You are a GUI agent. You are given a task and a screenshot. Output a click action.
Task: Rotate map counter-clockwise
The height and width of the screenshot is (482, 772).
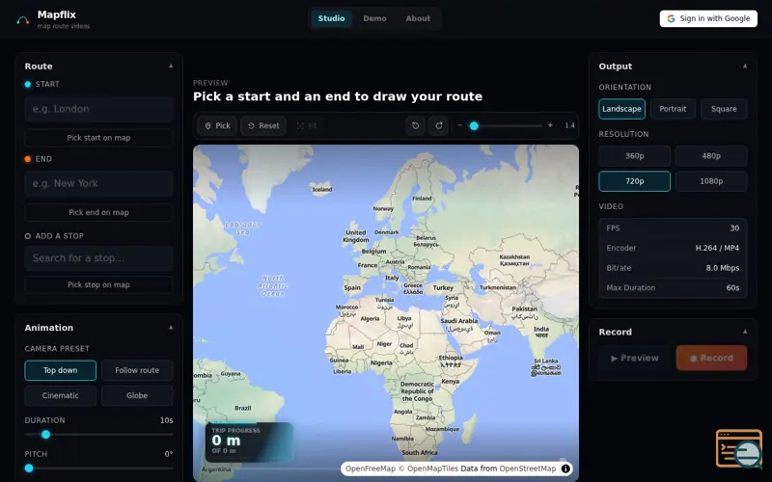[x=415, y=126]
